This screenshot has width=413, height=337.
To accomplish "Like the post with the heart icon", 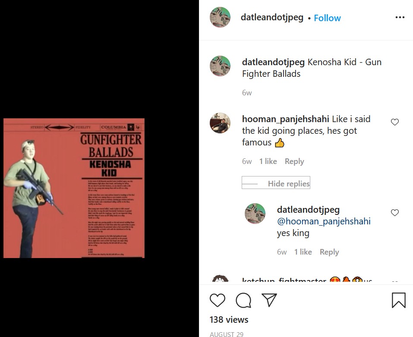I will pyautogui.click(x=218, y=300).
